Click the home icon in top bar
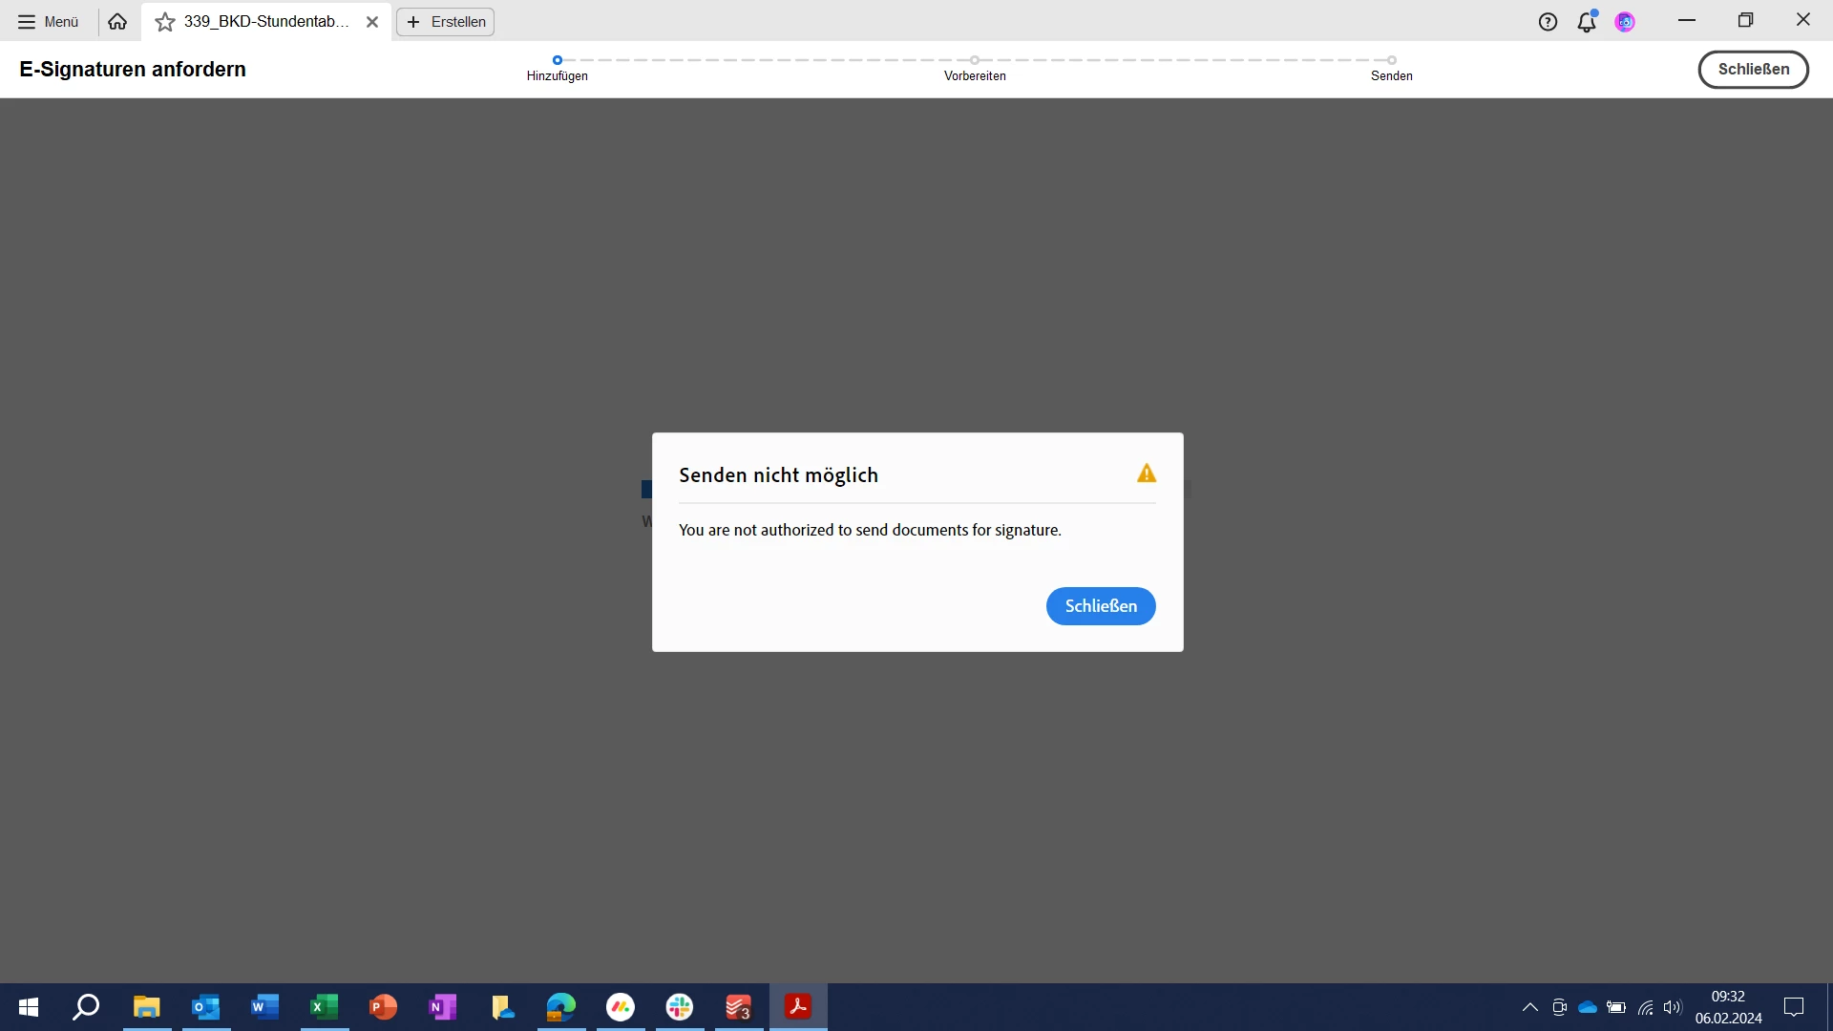 [x=117, y=21]
